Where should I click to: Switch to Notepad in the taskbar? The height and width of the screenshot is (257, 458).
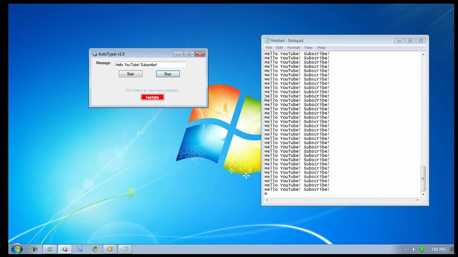click(x=125, y=249)
